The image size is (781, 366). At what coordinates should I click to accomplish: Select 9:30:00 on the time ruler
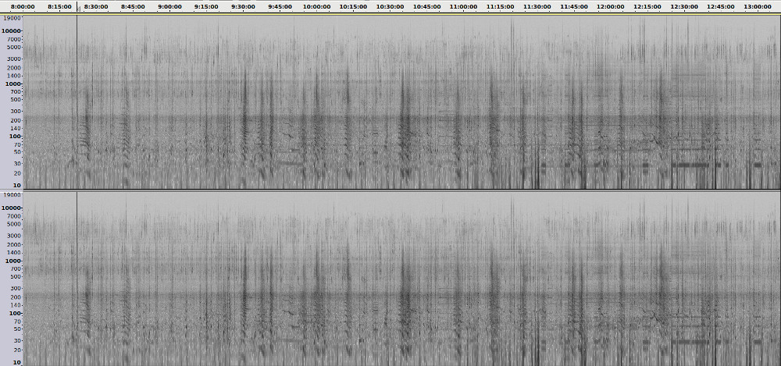243,6
